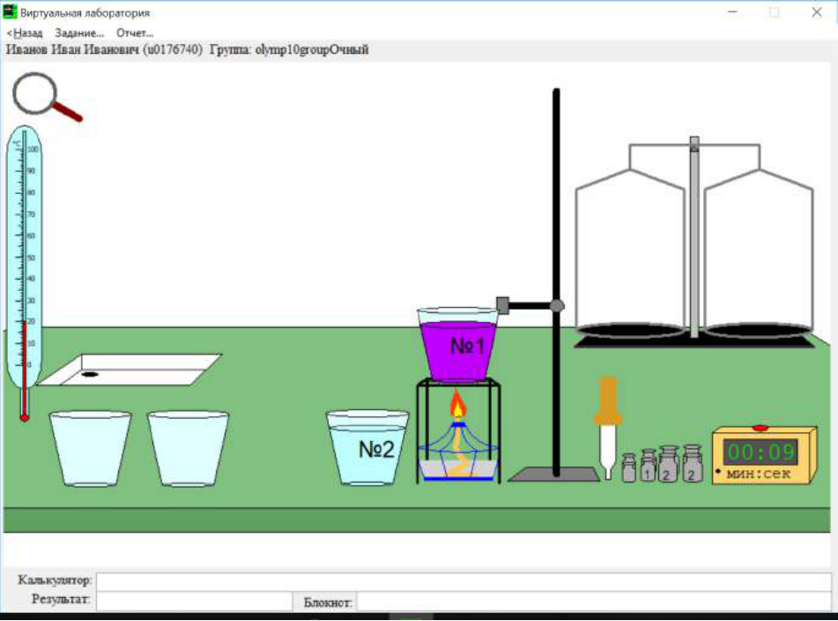
Task: Go back via Назад menu
Action: 25,34
